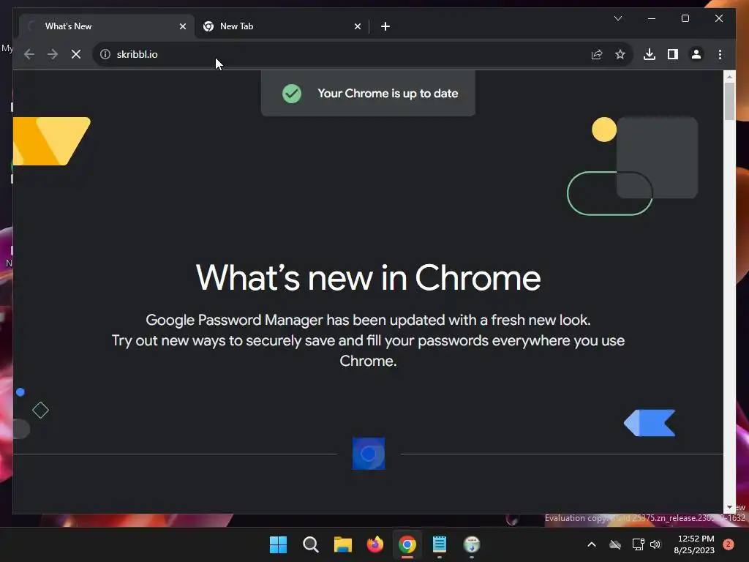Add a new tab with plus button
This screenshot has width=749, height=562.
pyautogui.click(x=385, y=27)
